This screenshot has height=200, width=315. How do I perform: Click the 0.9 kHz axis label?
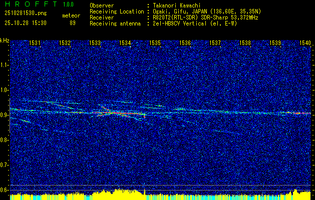[4, 115]
